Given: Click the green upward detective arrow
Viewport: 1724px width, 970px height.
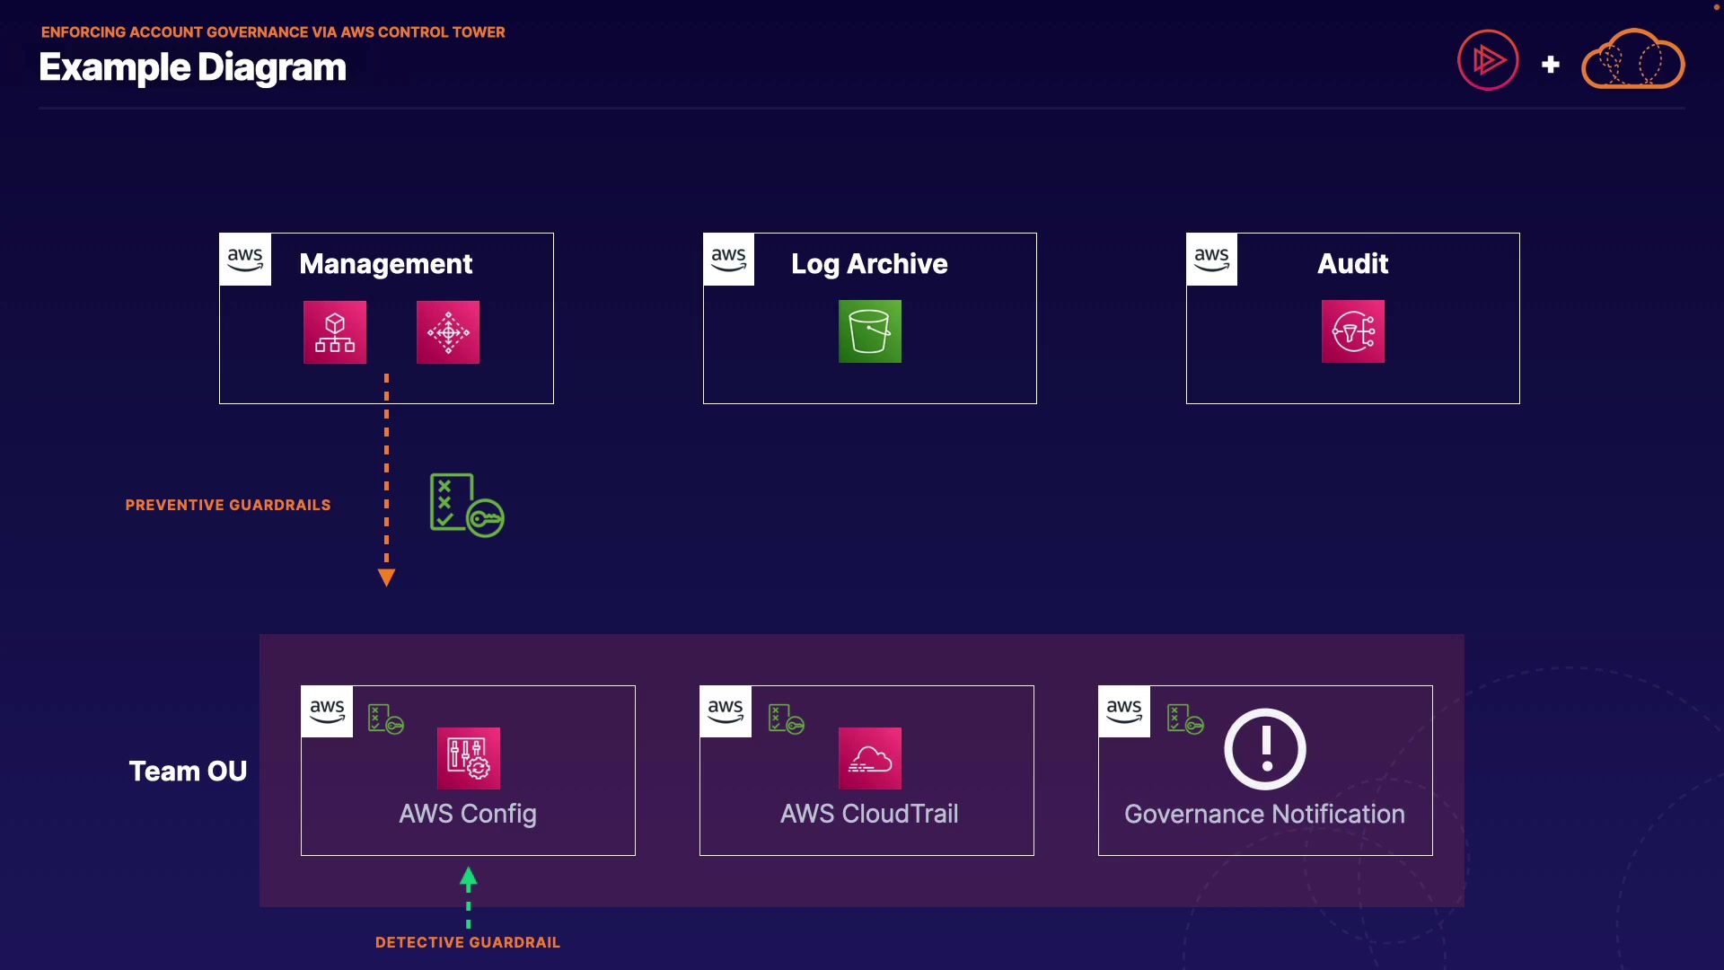Looking at the screenshot, I should (468, 880).
